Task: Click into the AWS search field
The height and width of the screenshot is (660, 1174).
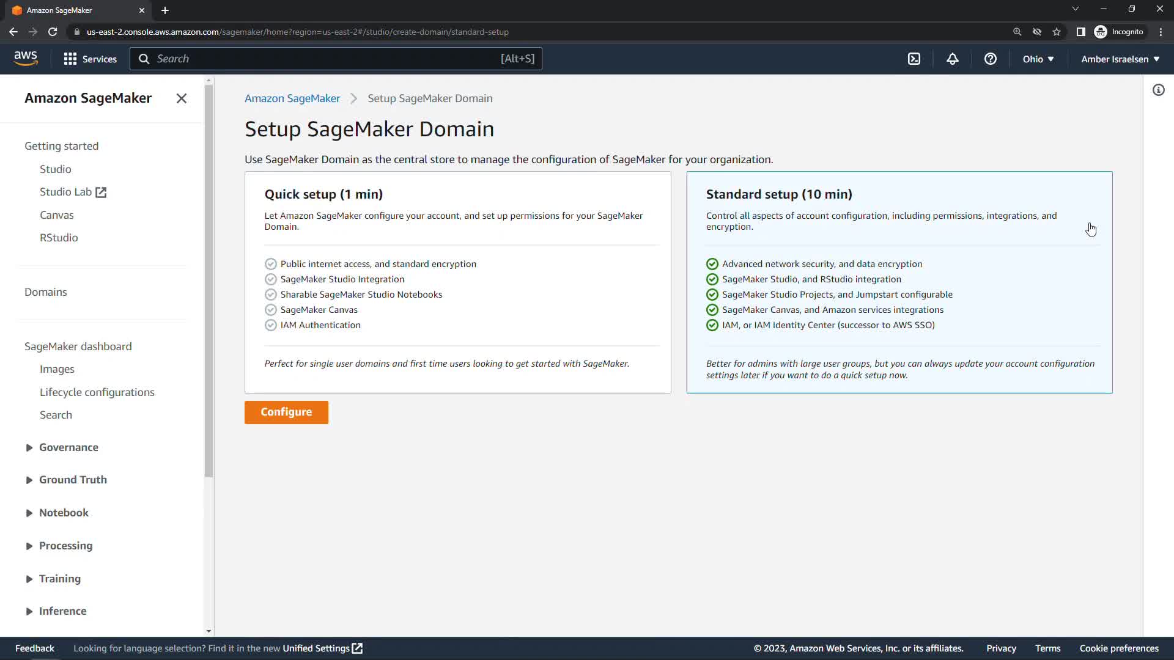Action: (x=324, y=59)
